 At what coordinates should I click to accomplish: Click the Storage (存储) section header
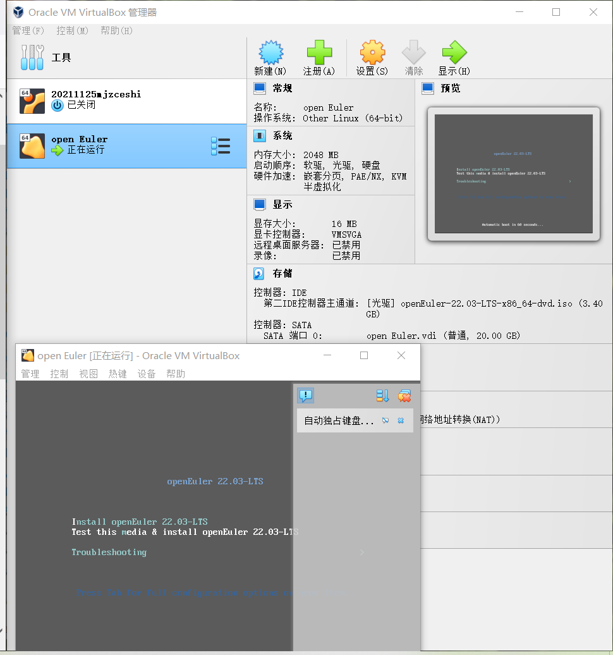tap(282, 274)
